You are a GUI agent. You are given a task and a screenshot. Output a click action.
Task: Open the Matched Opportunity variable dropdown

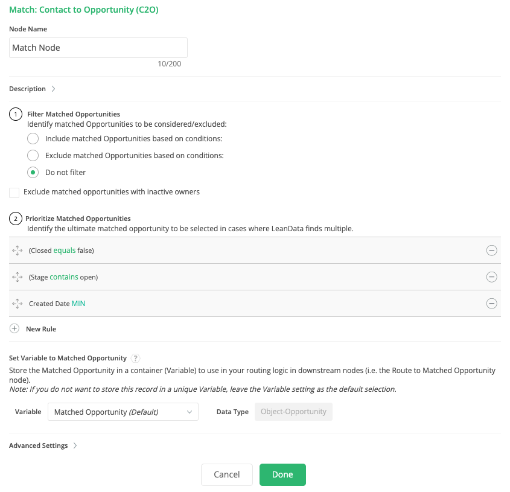click(123, 412)
